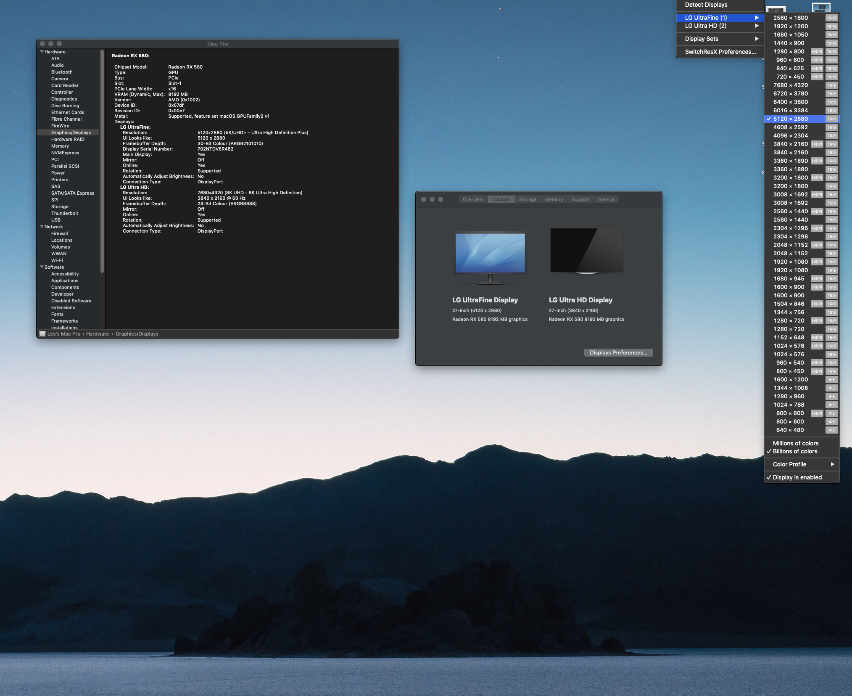
Task: Choose the 1600 × 1200 resolution
Action: [802, 379]
